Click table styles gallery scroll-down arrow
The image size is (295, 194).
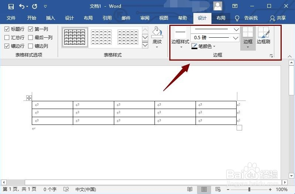[x=145, y=37]
